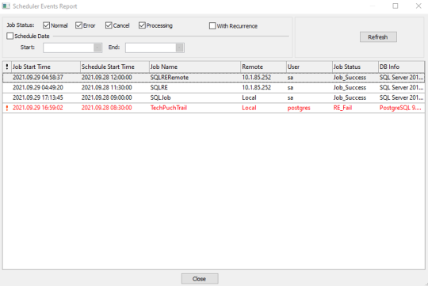Image resolution: width=428 pixels, height=286 pixels.
Task: Sort by DB Info column header
Action: pyautogui.click(x=401, y=67)
